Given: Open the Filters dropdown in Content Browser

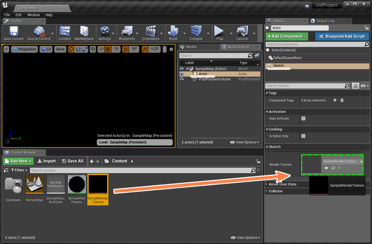Looking at the screenshot, I should click(20, 170).
